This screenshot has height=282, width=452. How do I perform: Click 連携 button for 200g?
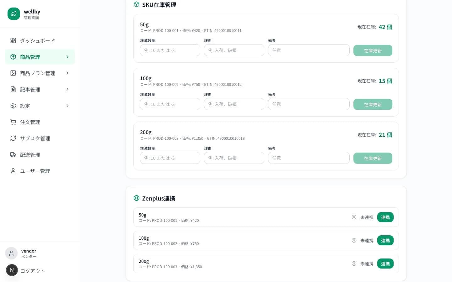coord(385,264)
